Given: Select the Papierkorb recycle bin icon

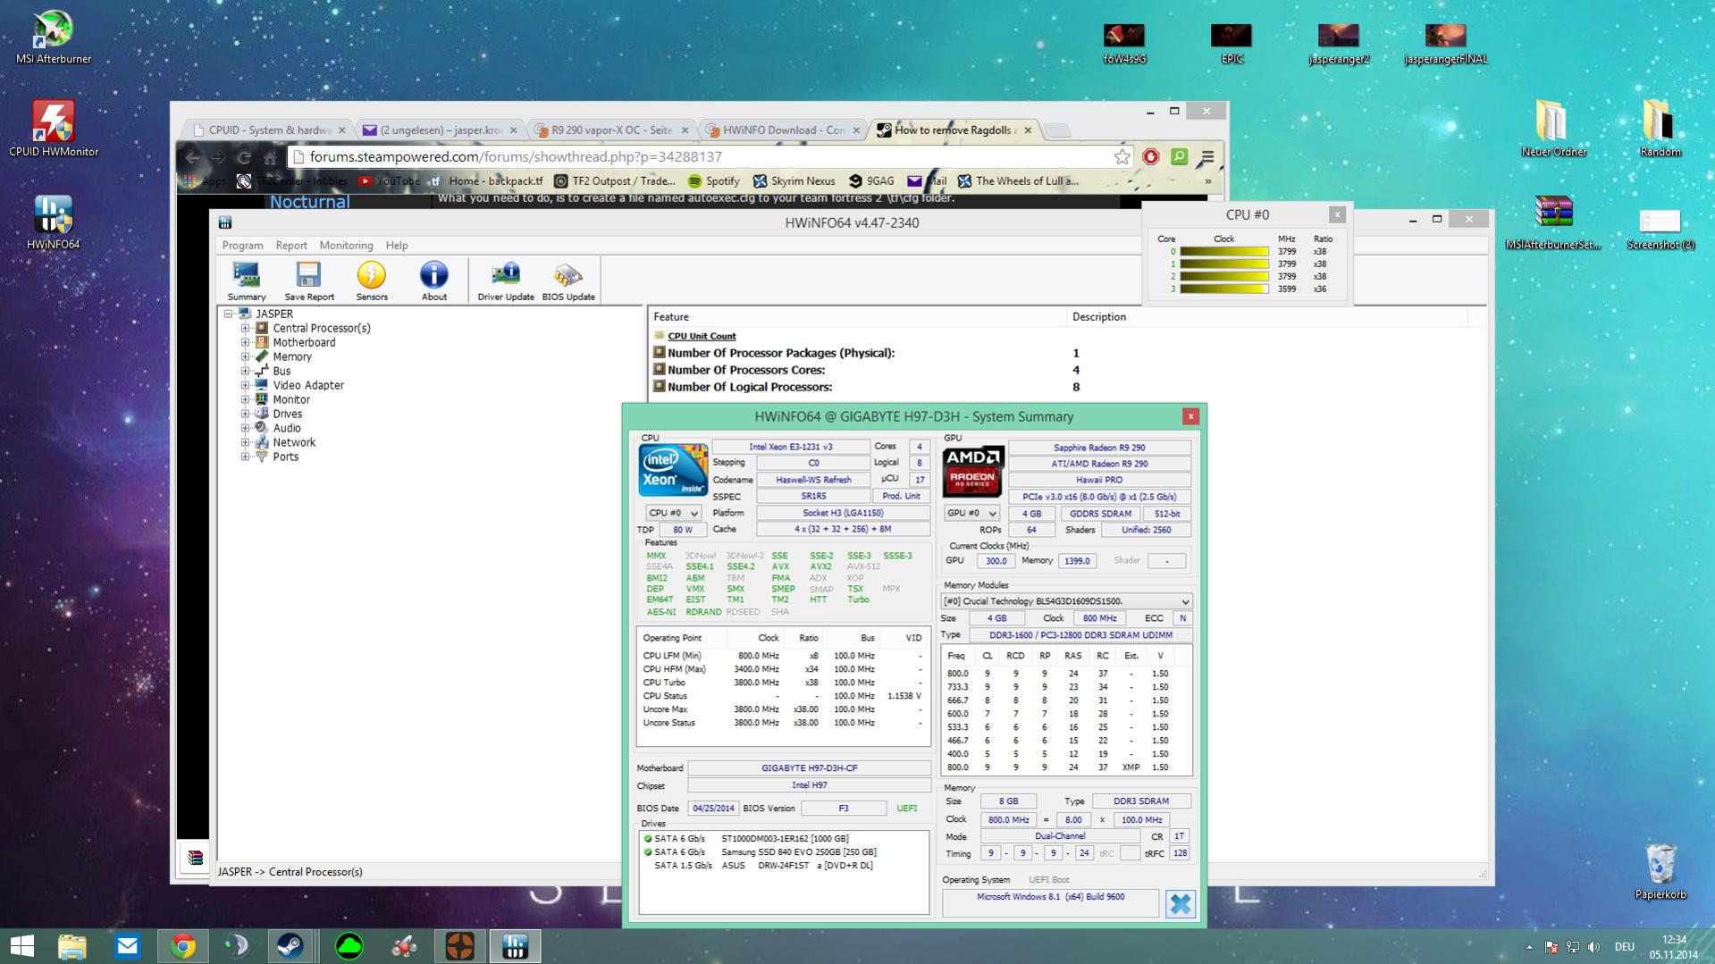Looking at the screenshot, I should [x=1660, y=871].
